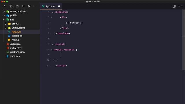Click the JS icon beside main.js
The width and height of the screenshot is (185, 104).
coord(9,40)
